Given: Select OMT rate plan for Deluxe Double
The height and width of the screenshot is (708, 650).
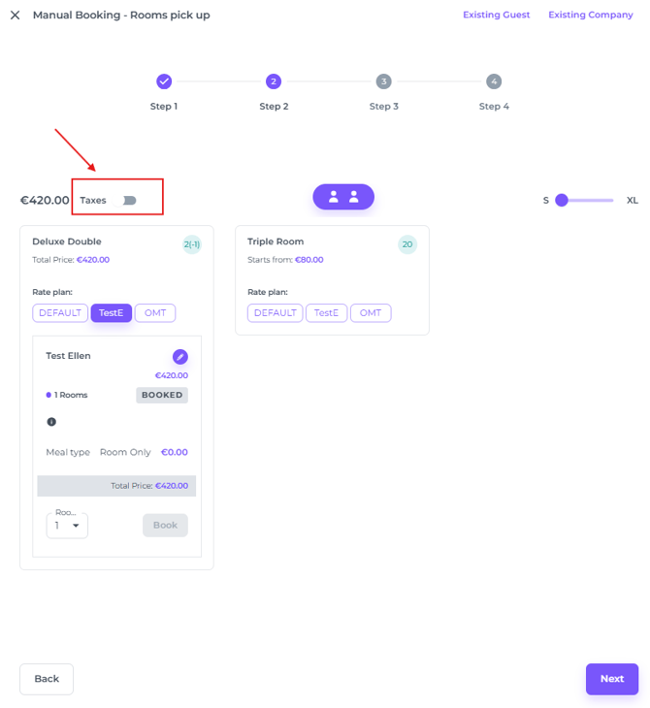Looking at the screenshot, I should (x=154, y=313).
